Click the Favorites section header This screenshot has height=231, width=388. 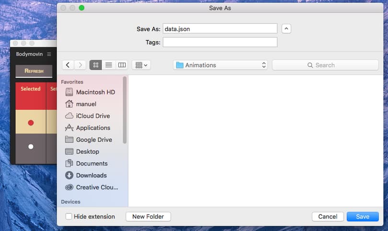tap(72, 82)
